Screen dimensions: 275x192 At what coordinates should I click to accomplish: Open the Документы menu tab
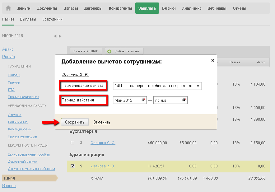coord(47,8)
